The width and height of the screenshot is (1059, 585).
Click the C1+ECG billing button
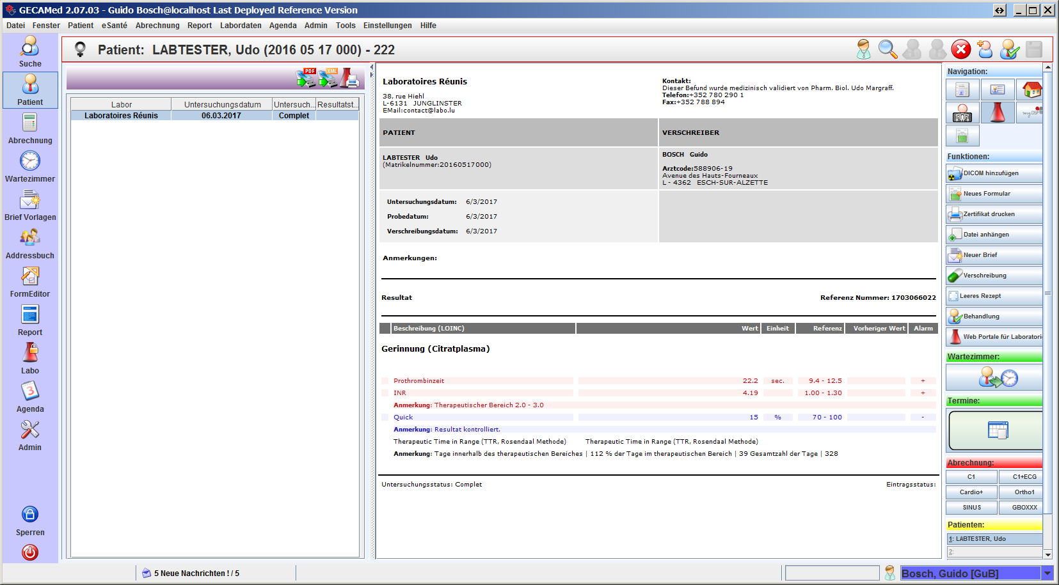click(1024, 477)
